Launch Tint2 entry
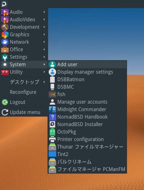 (x=87, y=154)
